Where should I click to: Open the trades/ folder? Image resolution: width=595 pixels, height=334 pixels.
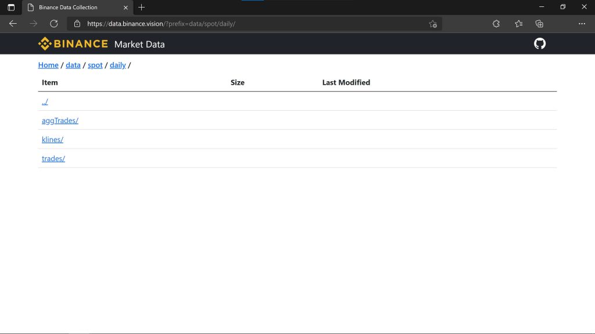[x=53, y=158]
